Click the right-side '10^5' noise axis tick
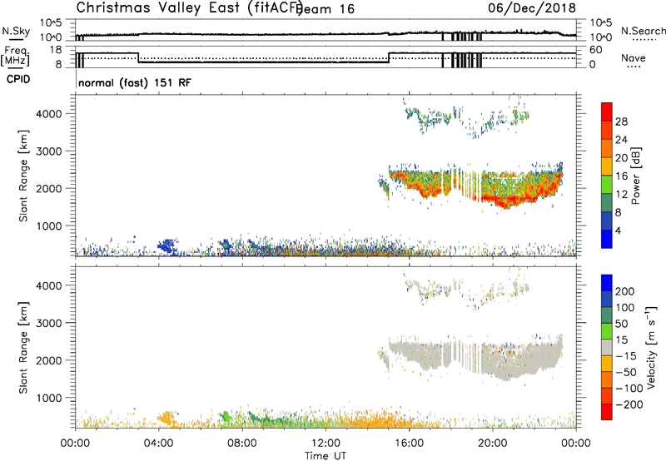 (601, 23)
